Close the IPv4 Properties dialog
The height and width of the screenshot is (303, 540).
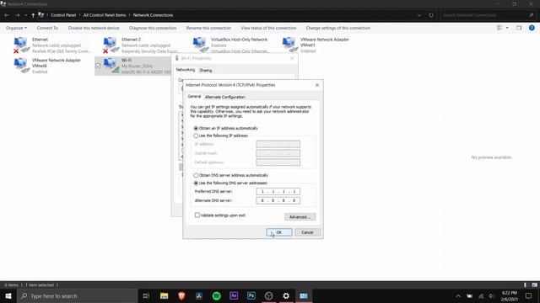click(x=317, y=85)
